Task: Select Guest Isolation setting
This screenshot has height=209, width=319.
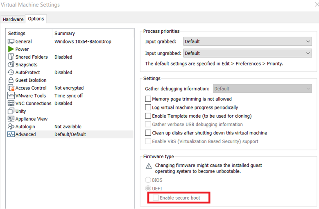Action: pyautogui.click(x=70, y=80)
